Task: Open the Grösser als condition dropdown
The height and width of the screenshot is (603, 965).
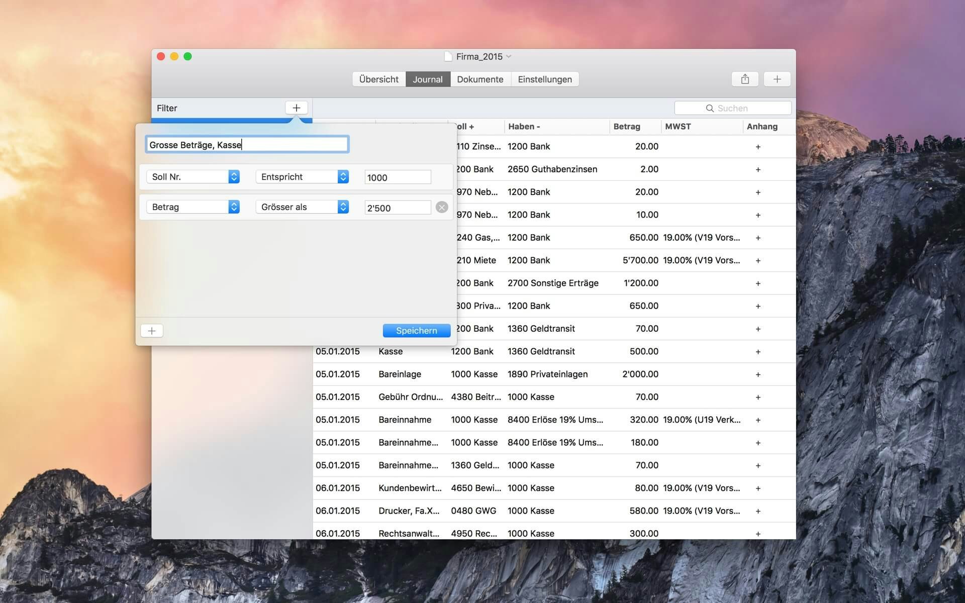Action: [302, 207]
